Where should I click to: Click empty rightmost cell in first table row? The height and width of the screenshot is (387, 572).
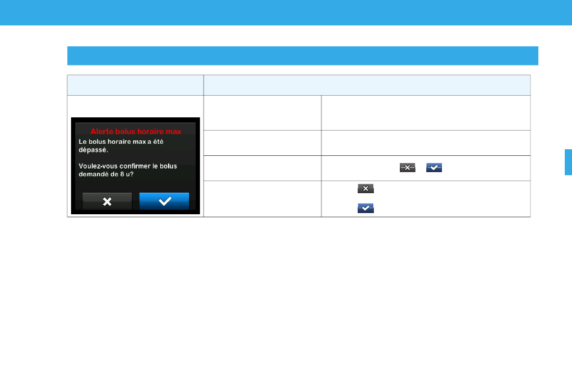tap(425, 113)
